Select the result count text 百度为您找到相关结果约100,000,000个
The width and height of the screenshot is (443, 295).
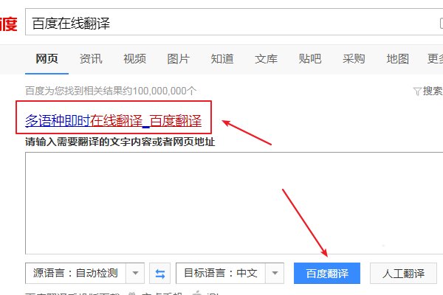coord(111,91)
